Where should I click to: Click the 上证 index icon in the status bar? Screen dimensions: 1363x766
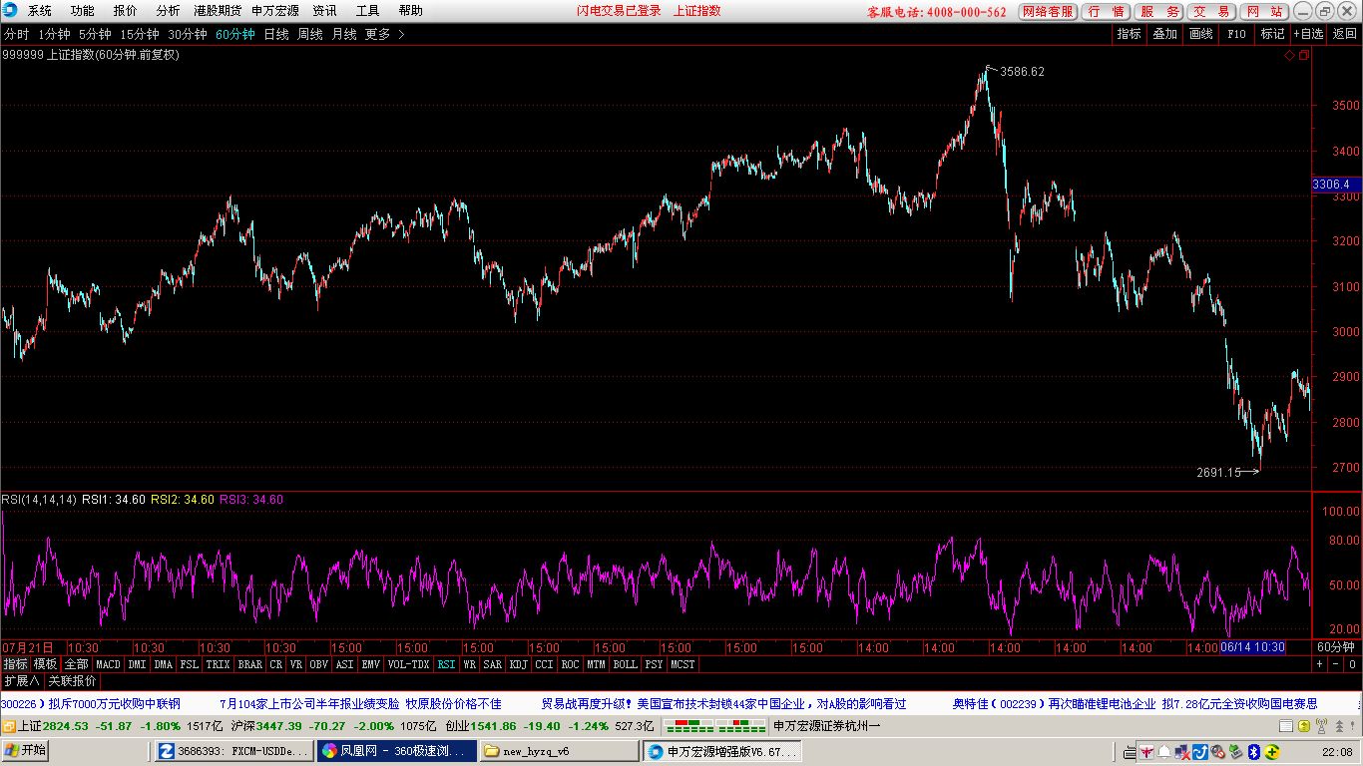click(10, 726)
